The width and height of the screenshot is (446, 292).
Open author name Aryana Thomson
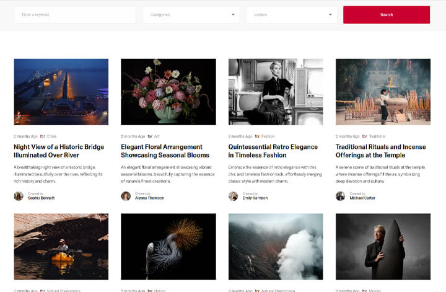[x=150, y=198]
